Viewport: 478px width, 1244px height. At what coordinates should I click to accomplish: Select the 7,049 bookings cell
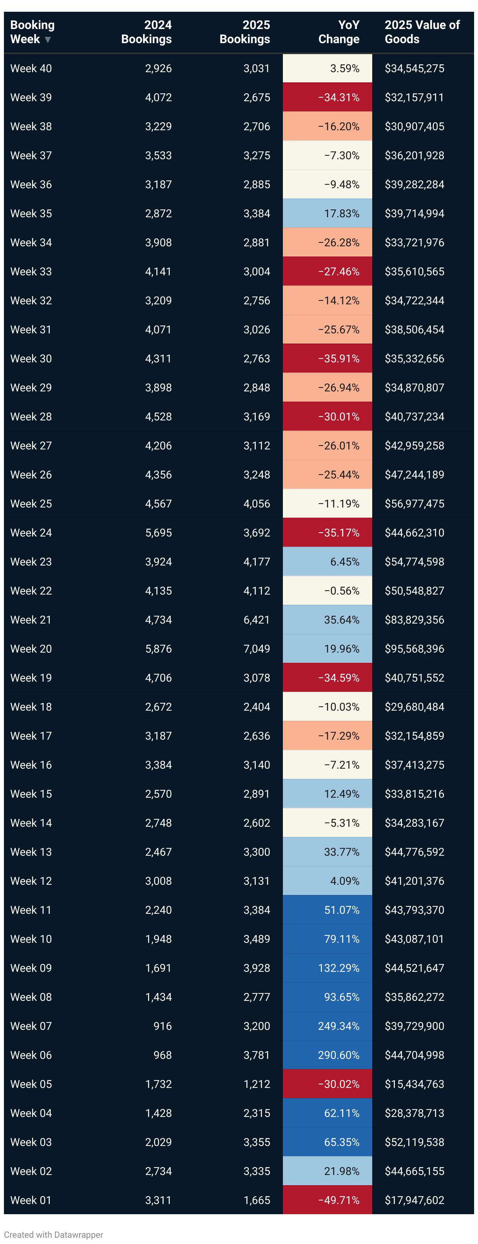(x=256, y=649)
